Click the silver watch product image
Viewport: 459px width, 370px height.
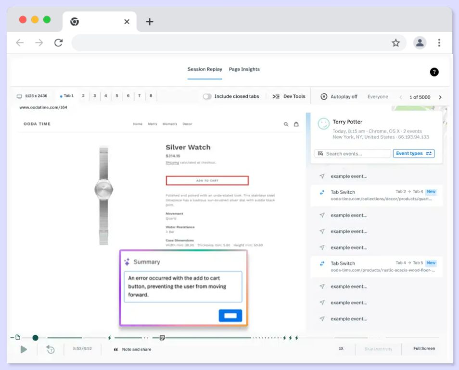click(103, 196)
